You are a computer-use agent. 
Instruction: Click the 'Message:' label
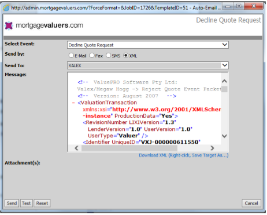point(16,75)
